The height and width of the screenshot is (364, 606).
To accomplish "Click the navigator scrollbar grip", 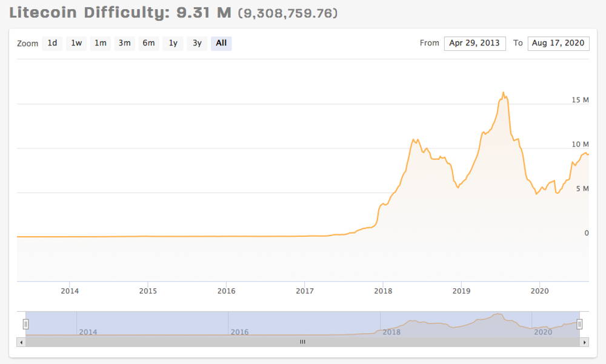I will click(302, 342).
